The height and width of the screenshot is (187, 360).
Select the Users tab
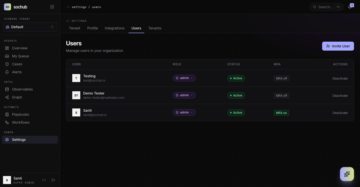pos(136,28)
